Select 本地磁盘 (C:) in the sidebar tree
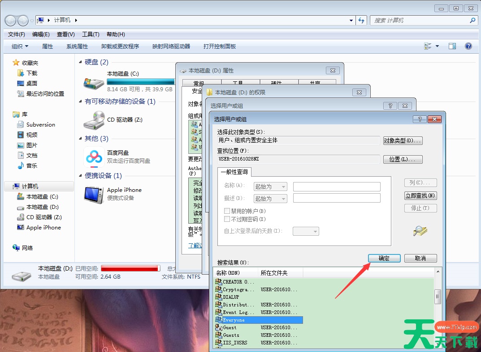Viewport: 481px width, 352px height. 38,196
